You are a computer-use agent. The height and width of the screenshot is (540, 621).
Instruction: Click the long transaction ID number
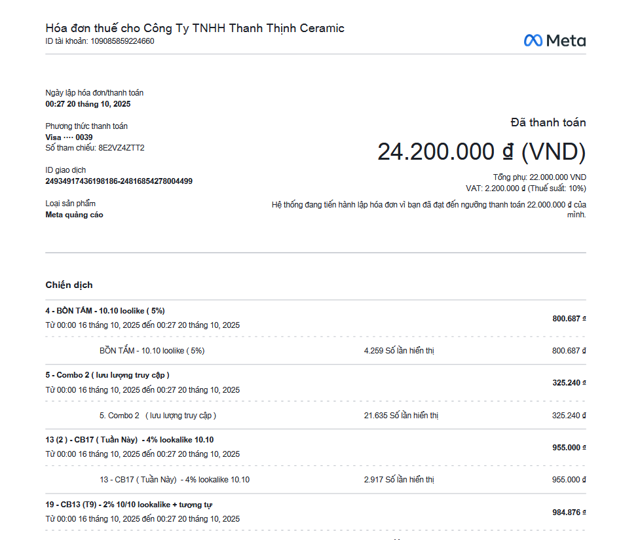point(119,181)
